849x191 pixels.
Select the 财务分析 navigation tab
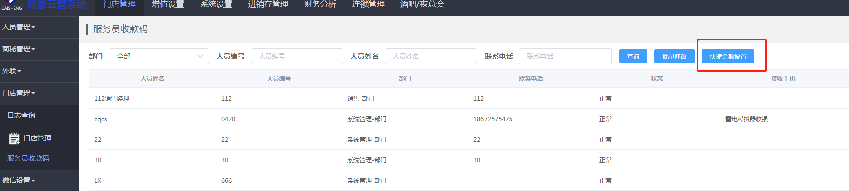point(320,5)
